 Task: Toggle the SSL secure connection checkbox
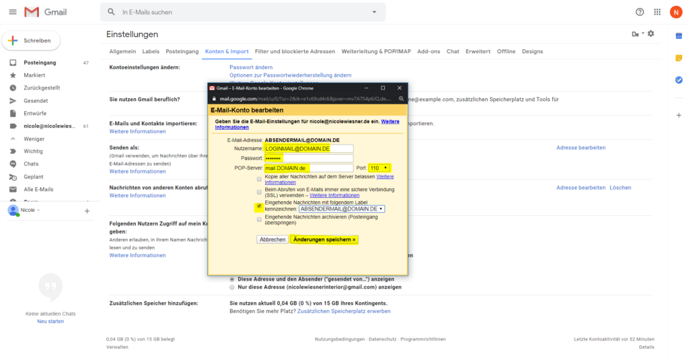(x=259, y=192)
